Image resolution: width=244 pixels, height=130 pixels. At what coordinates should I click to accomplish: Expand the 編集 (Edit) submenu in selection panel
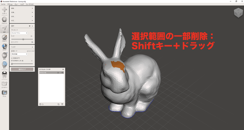[22, 8]
